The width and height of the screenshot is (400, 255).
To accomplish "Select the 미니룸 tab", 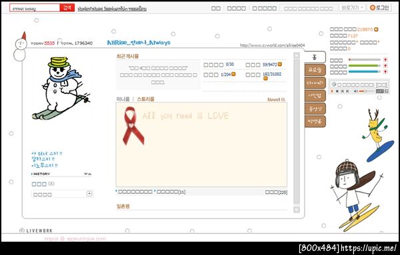I will pos(123,99).
